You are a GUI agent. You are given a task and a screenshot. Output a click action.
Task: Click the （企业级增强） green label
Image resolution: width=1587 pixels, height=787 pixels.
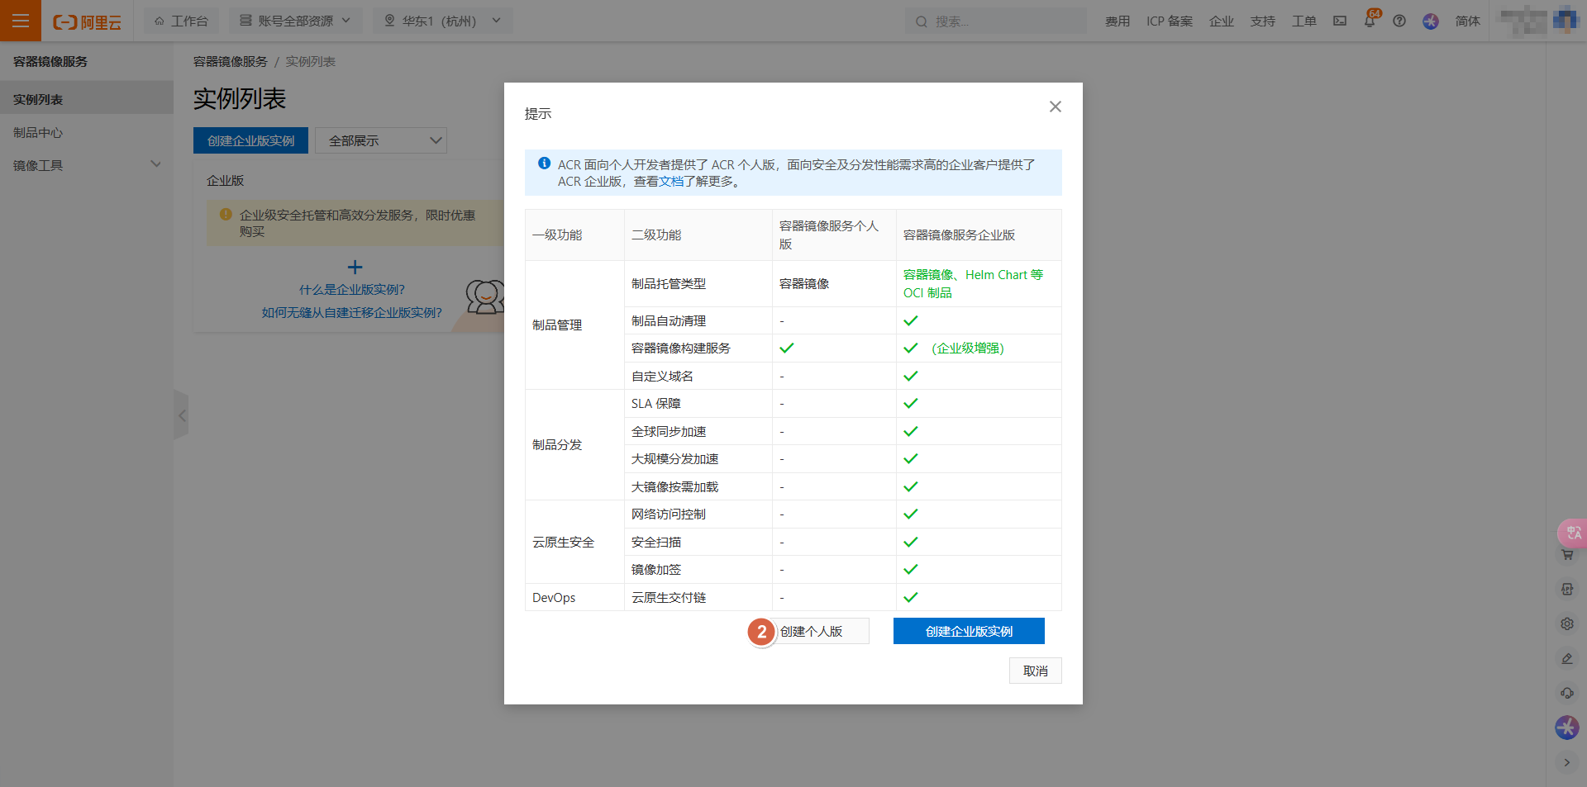tap(968, 348)
